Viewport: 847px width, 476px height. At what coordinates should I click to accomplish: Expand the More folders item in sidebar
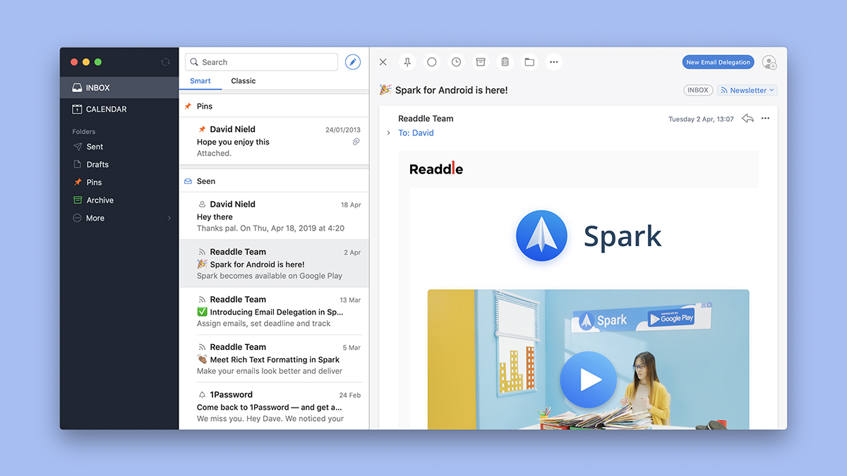pyautogui.click(x=119, y=218)
